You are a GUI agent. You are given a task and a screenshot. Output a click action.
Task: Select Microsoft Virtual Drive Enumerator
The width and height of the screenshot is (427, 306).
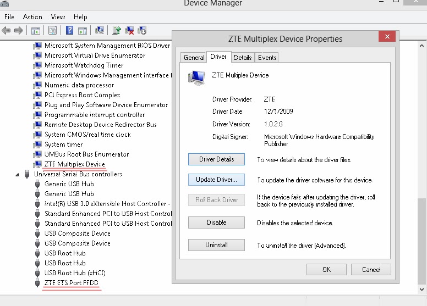coord(95,55)
